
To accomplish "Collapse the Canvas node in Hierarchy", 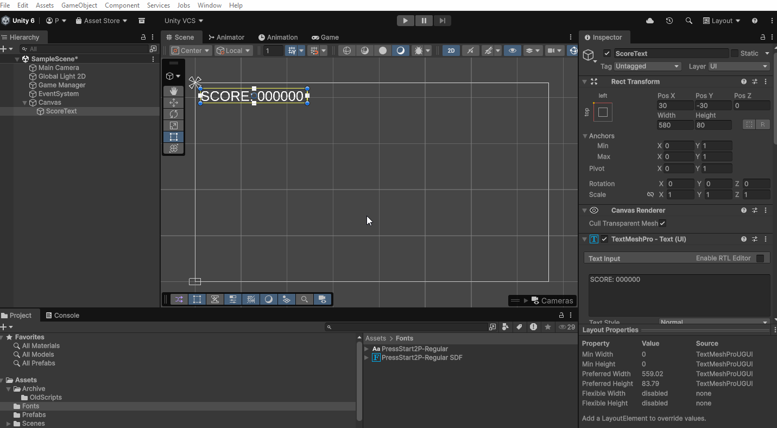I will tap(25, 103).
